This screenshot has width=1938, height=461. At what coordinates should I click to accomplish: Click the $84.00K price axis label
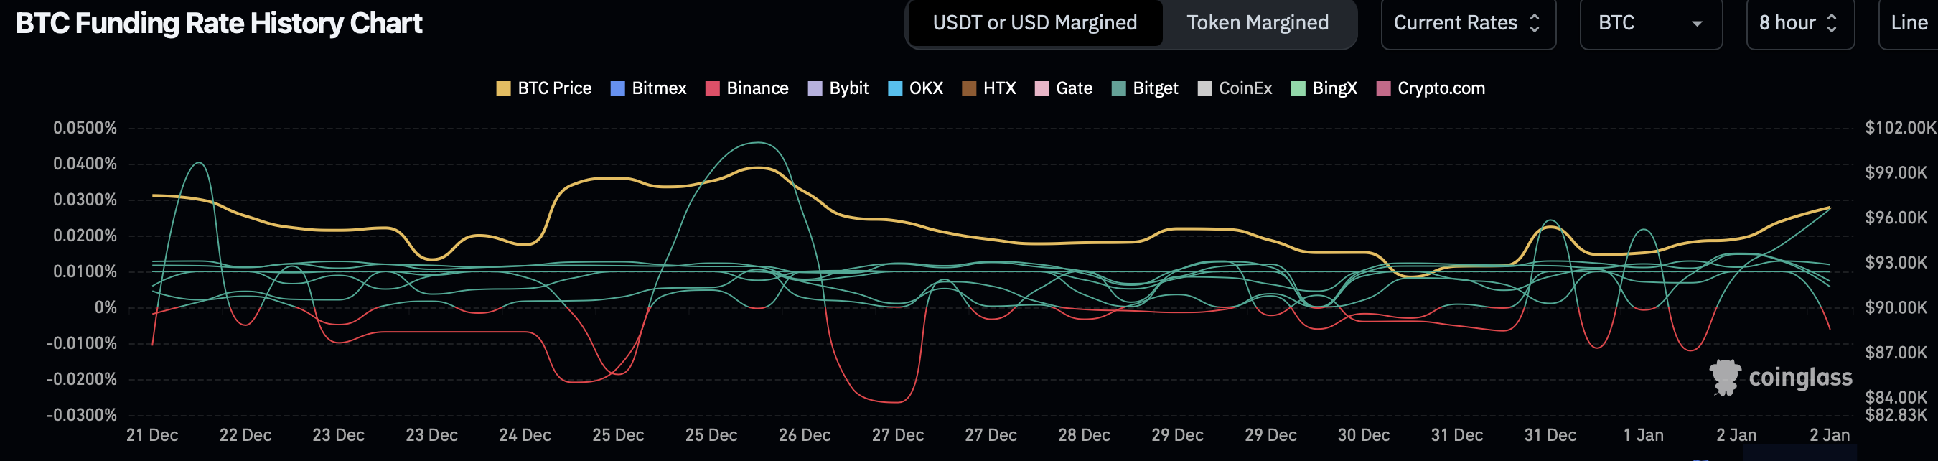coord(1896,397)
